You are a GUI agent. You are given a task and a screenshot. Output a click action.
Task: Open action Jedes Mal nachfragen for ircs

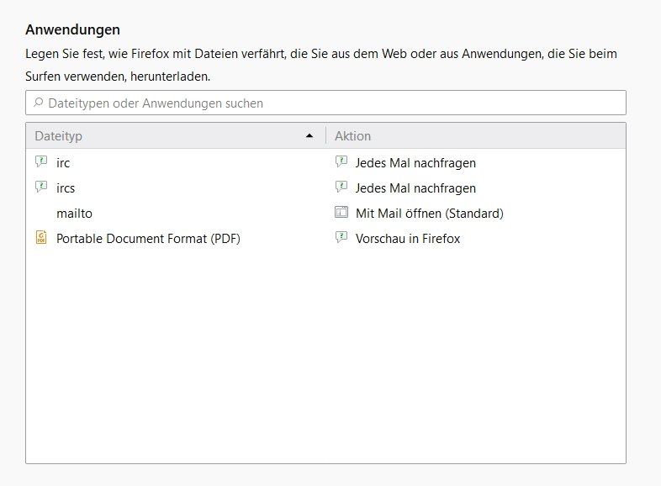coord(415,188)
